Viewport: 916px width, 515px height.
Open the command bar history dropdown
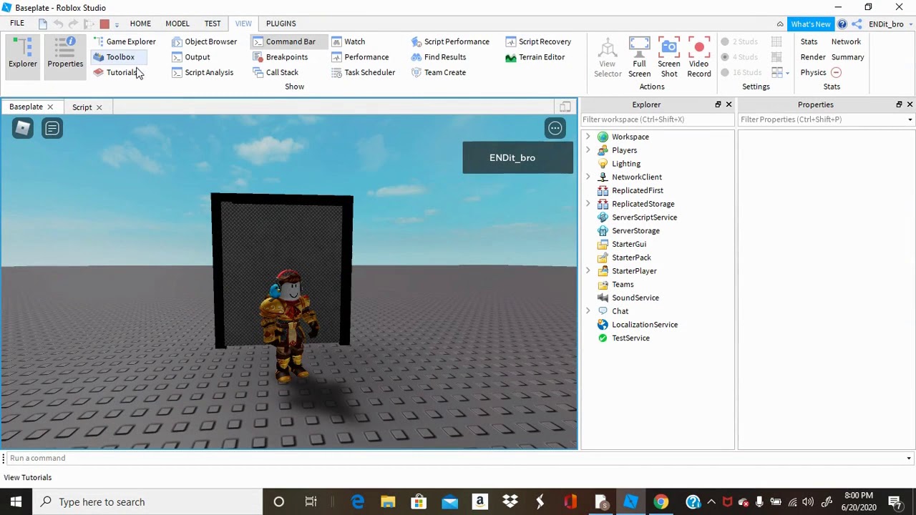pos(909,458)
